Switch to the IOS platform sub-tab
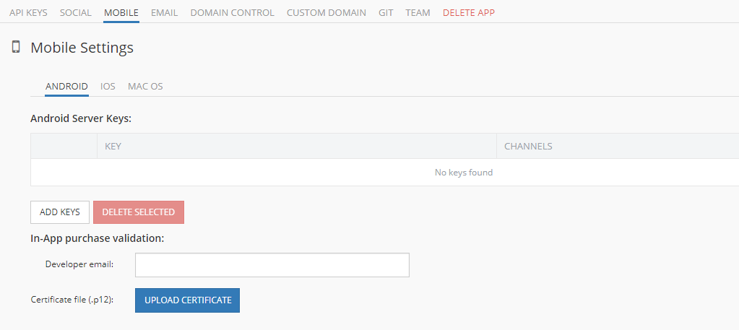 [108, 86]
